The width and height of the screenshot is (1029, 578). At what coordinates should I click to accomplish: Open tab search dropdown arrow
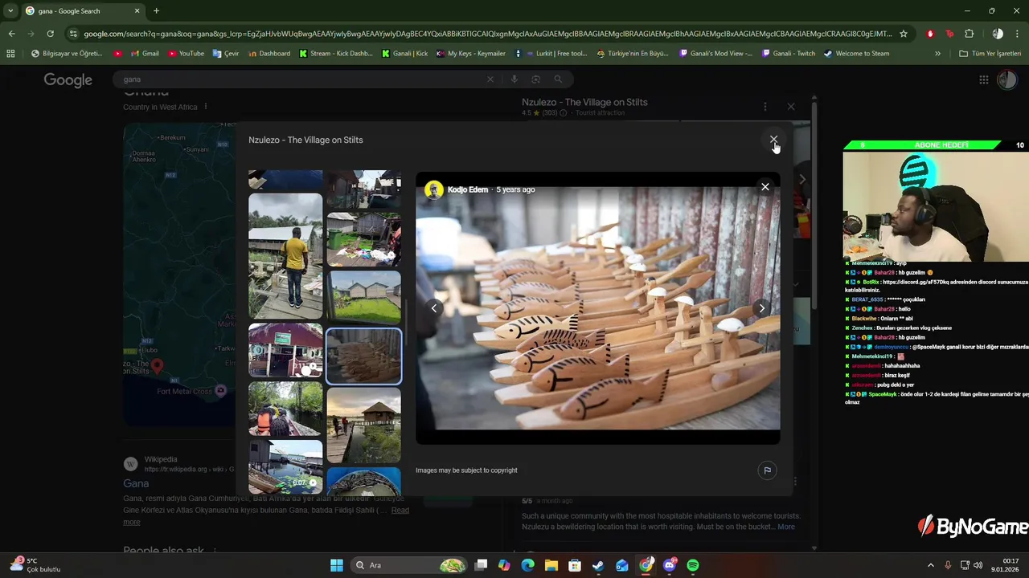10,10
